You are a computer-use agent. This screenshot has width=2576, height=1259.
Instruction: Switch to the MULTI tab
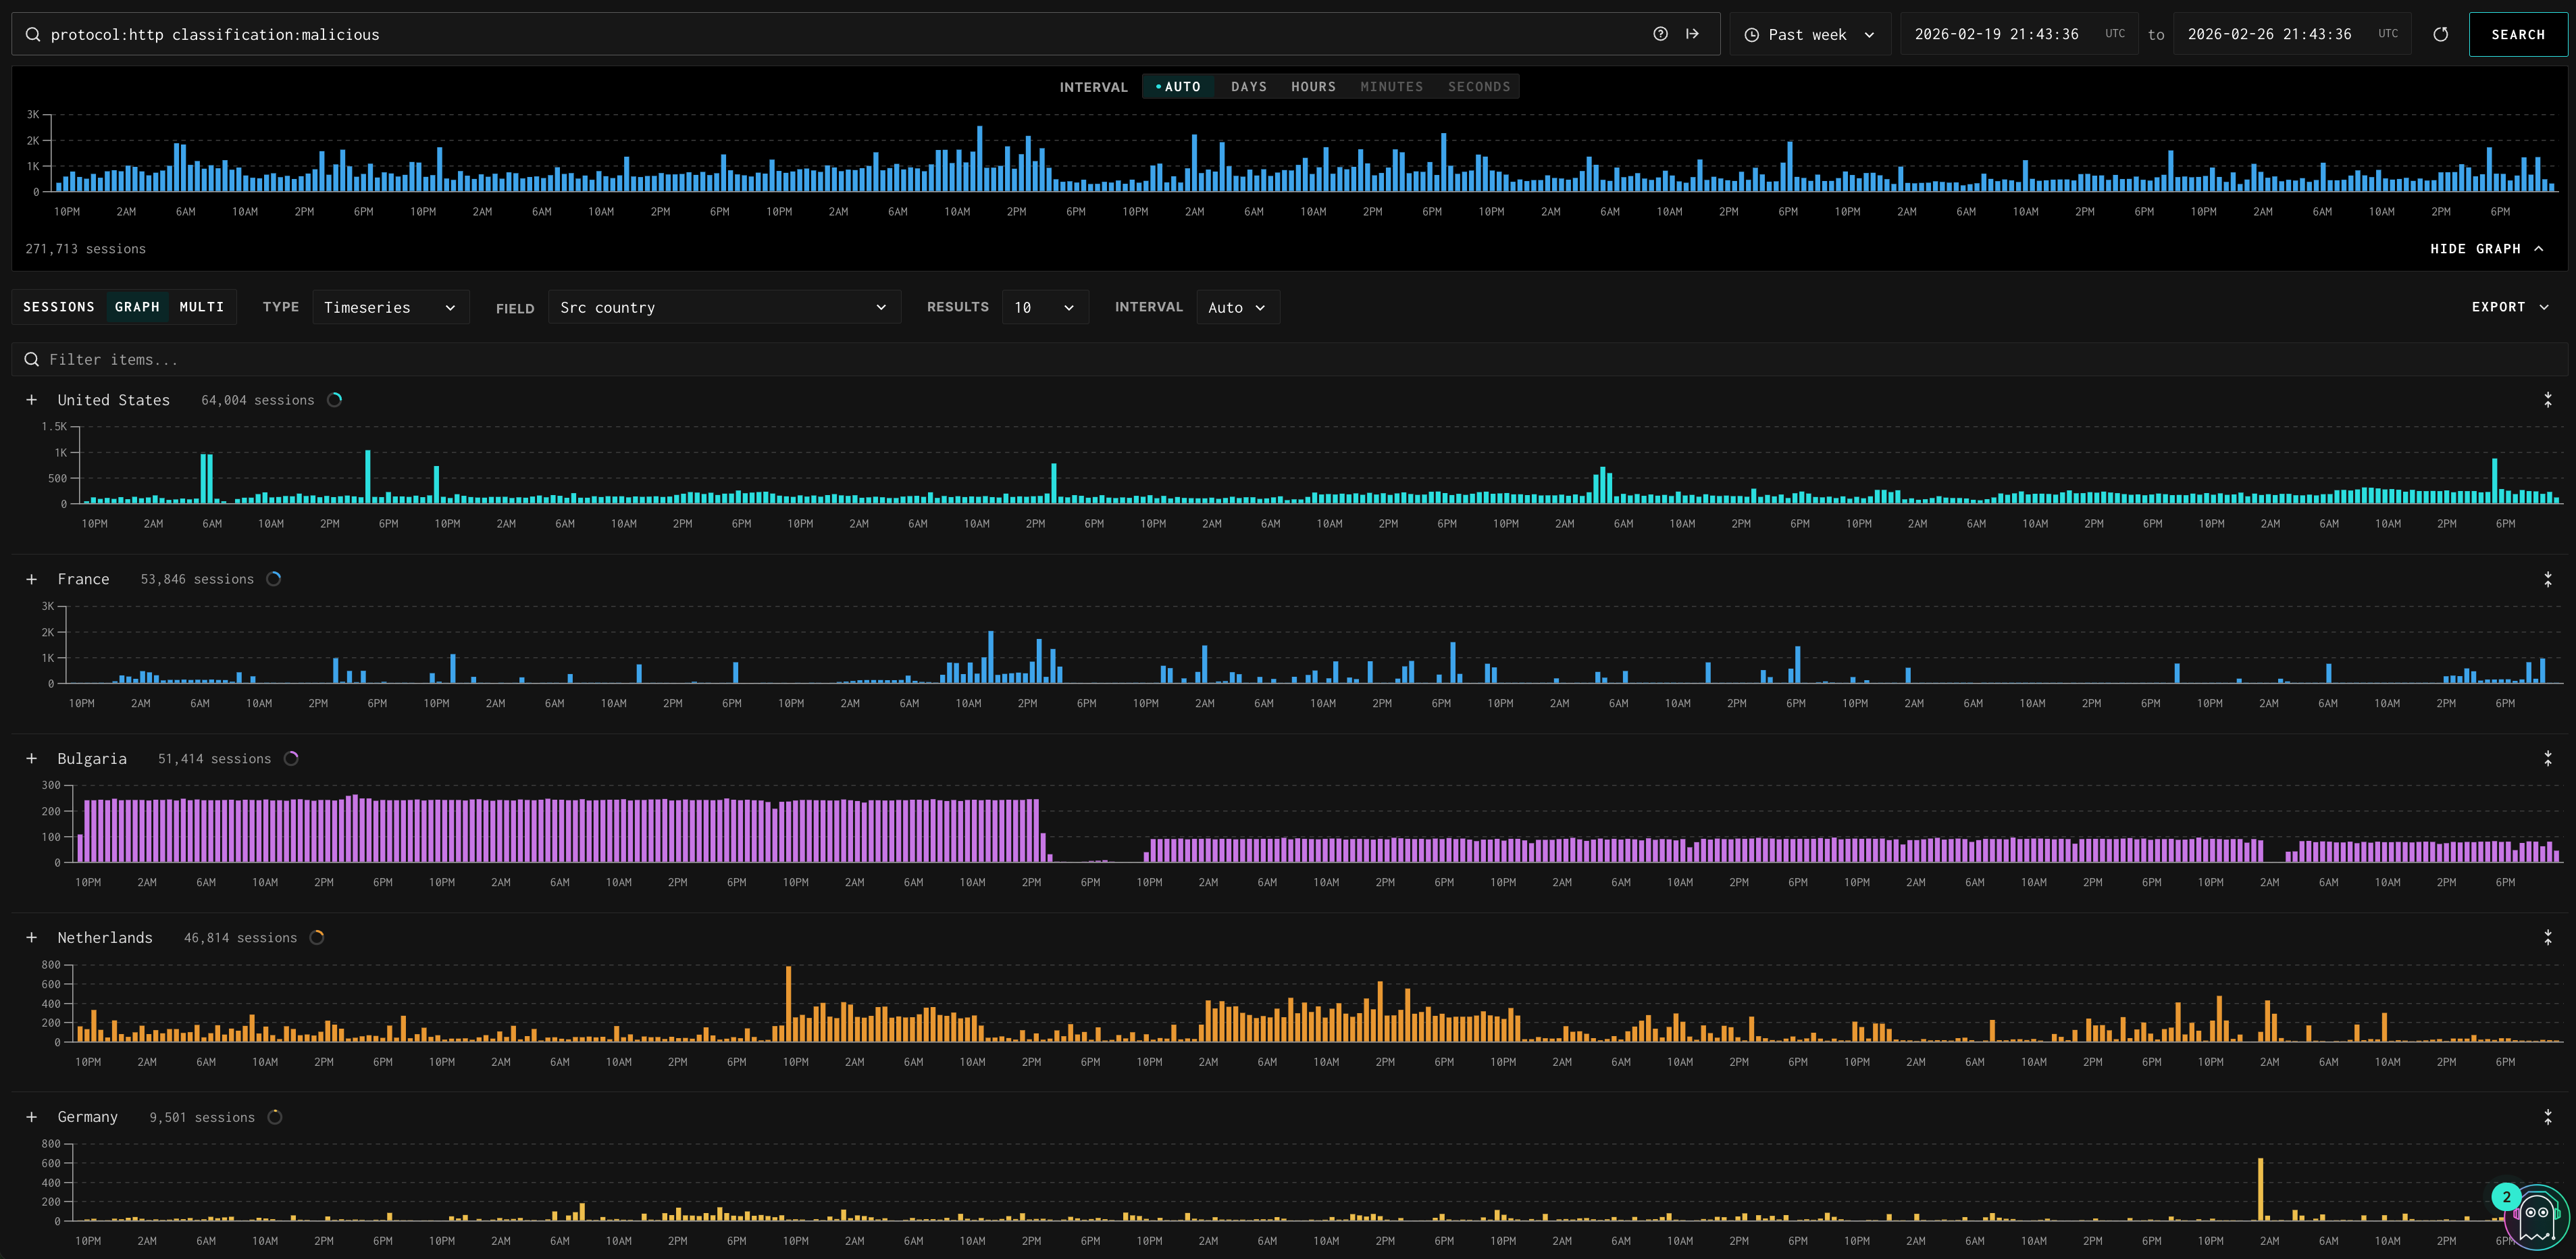(201, 307)
